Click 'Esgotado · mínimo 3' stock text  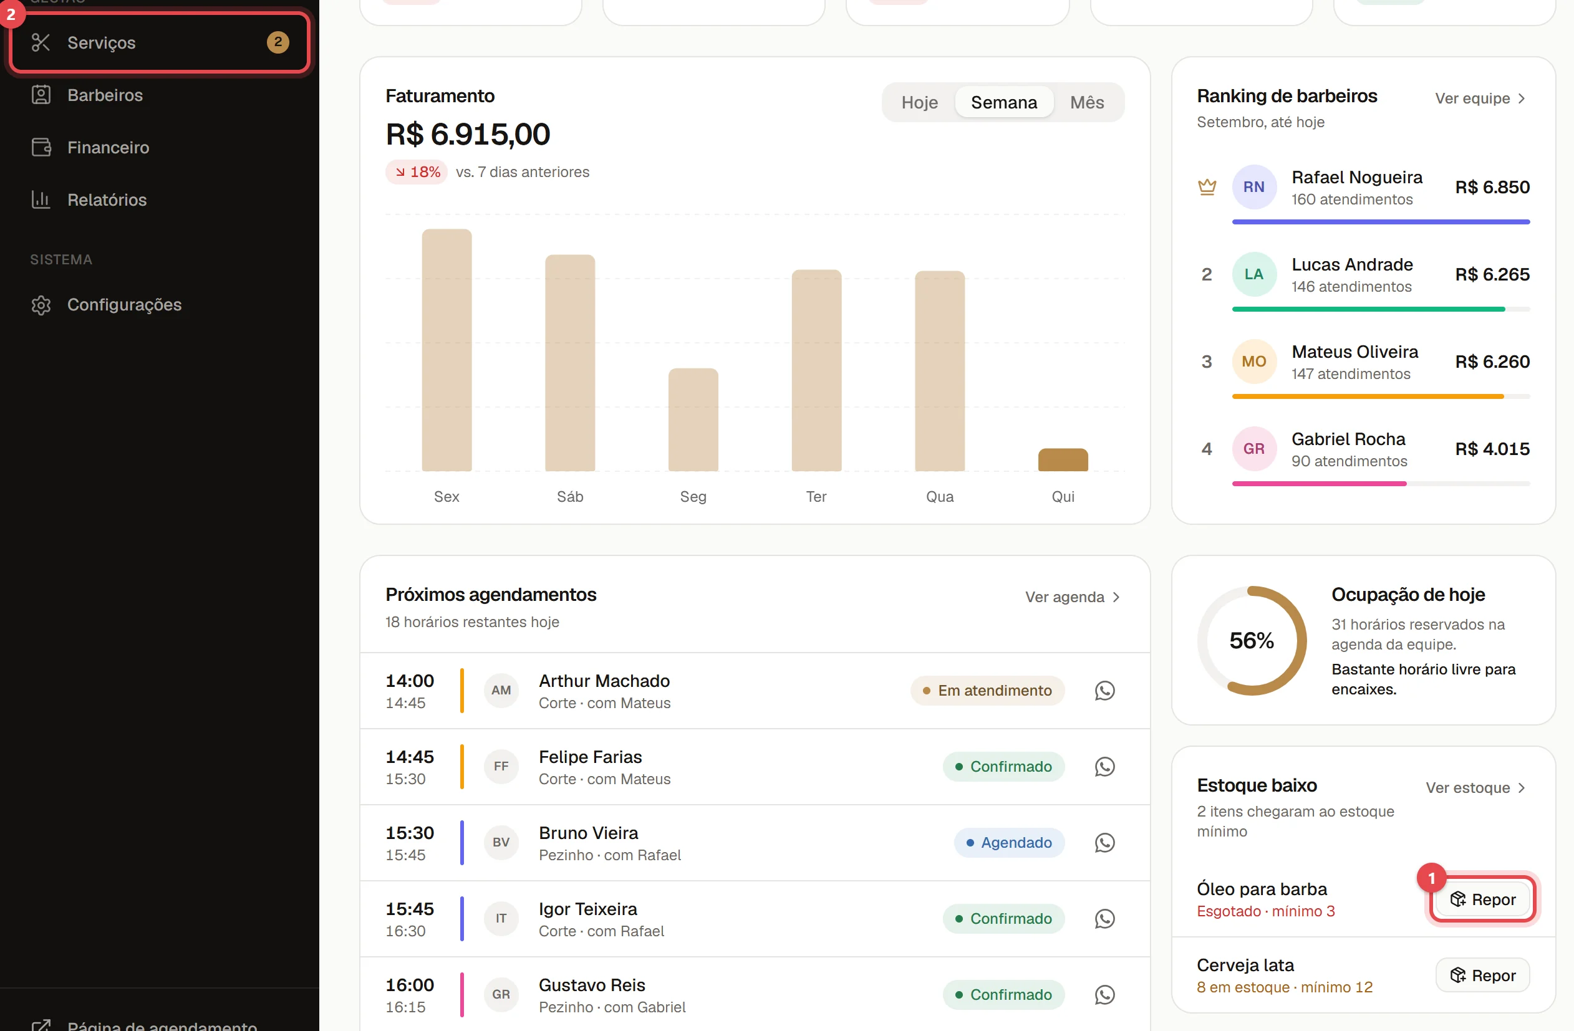[x=1266, y=911]
